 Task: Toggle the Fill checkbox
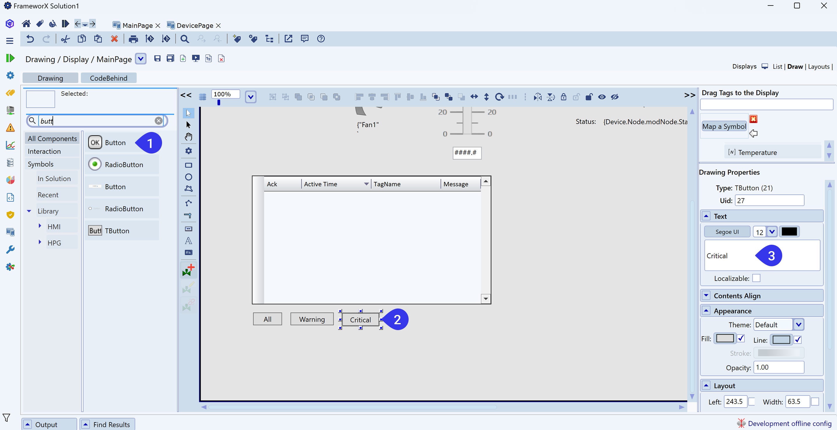point(741,339)
